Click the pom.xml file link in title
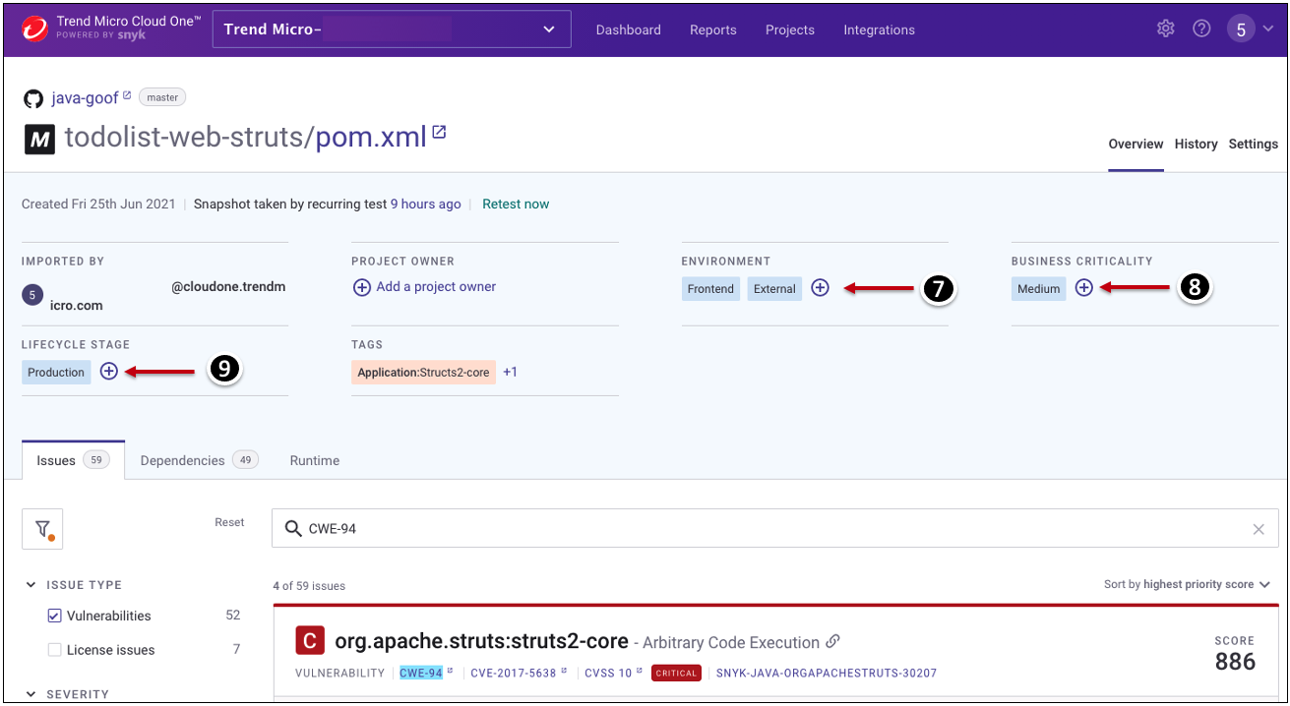 pos(371,138)
